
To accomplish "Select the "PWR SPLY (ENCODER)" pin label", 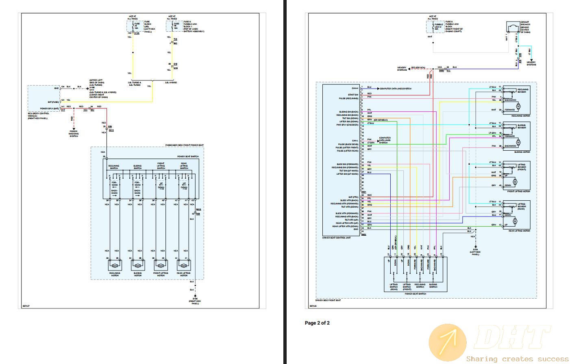I will point(348,125).
